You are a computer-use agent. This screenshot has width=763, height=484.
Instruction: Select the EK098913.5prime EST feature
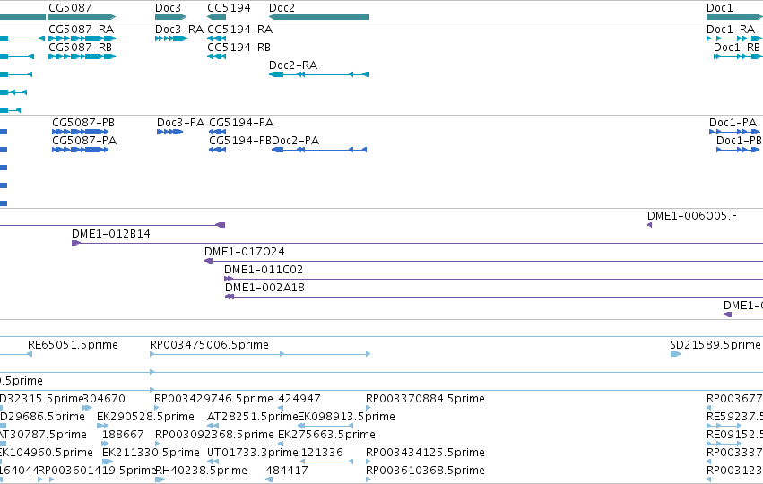[325, 426]
